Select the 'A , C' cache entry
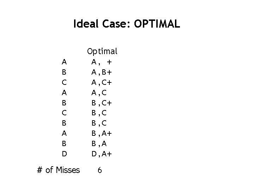The height and width of the screenshot is (191, 254). [99, 93]
